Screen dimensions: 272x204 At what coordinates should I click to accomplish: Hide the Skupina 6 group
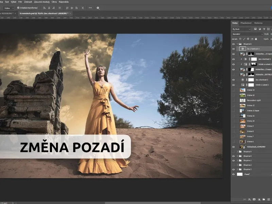tap(234, 44)
